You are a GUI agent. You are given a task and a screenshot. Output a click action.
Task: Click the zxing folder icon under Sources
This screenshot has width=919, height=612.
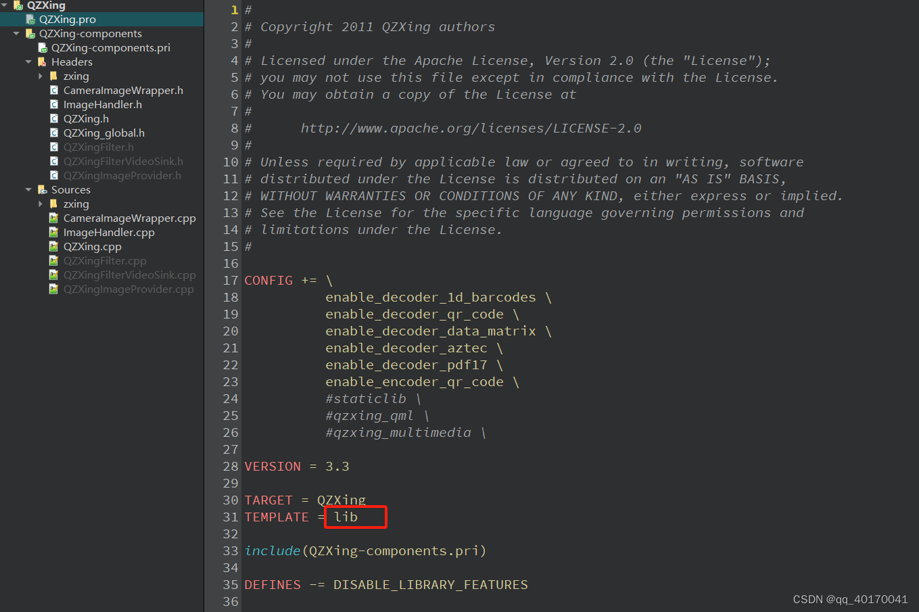(54, 204)
